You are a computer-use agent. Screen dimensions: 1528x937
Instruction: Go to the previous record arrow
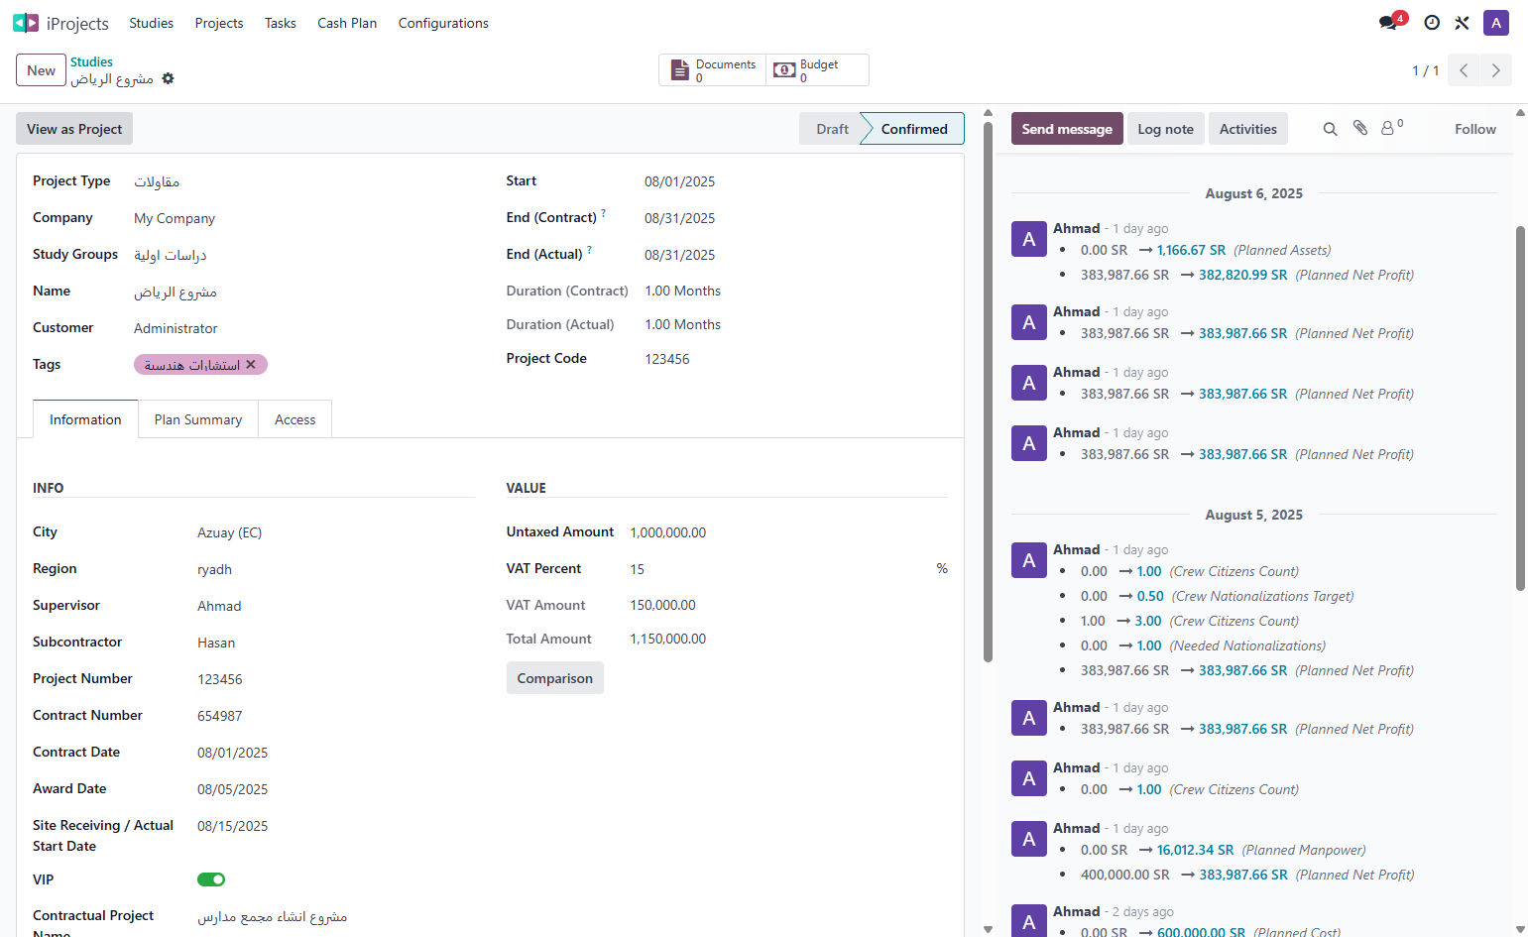pyautogui.click(x=1464, y=70)
